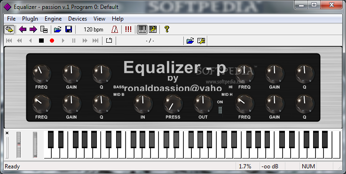Click the HI FREQ knob

click(244, 73)
